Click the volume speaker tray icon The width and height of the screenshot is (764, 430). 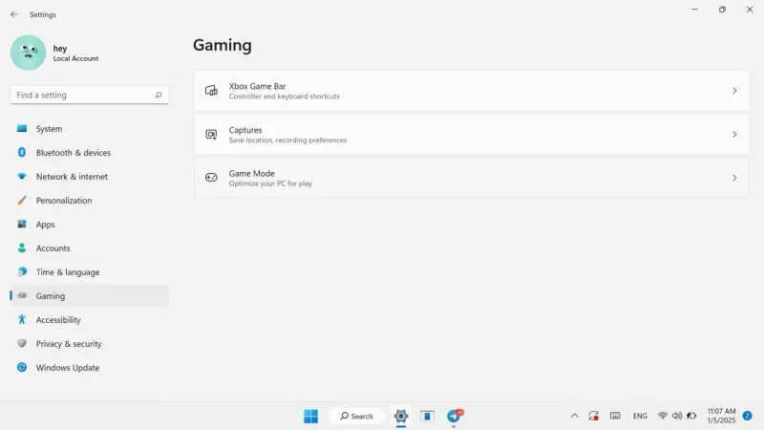[x=677, y=416]
